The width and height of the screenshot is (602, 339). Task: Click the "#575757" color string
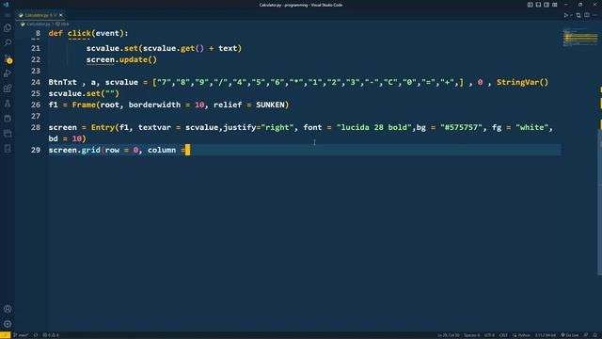tap(462, 128)
